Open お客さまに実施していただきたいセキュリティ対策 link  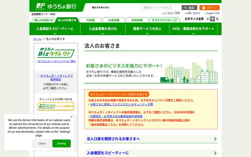pos(122,104)
